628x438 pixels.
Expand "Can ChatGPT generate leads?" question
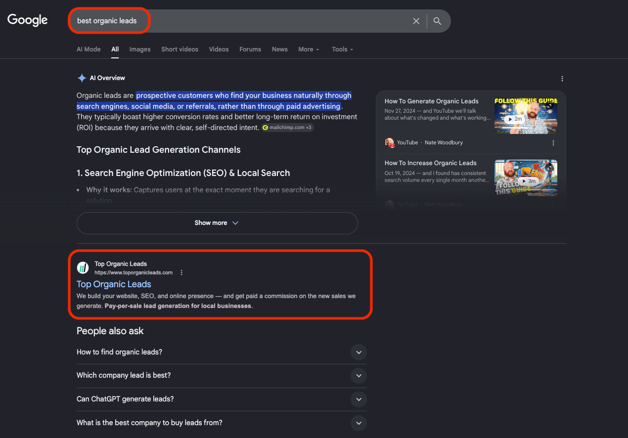point(222,399)
